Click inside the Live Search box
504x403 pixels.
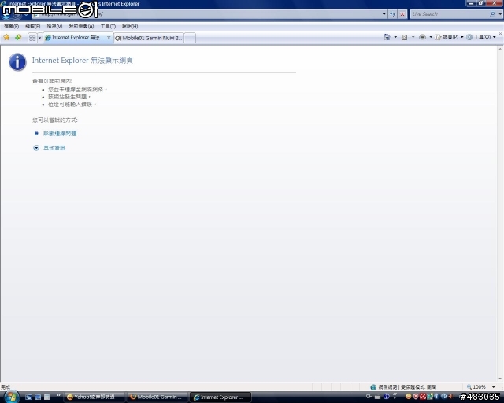point(450,14)
